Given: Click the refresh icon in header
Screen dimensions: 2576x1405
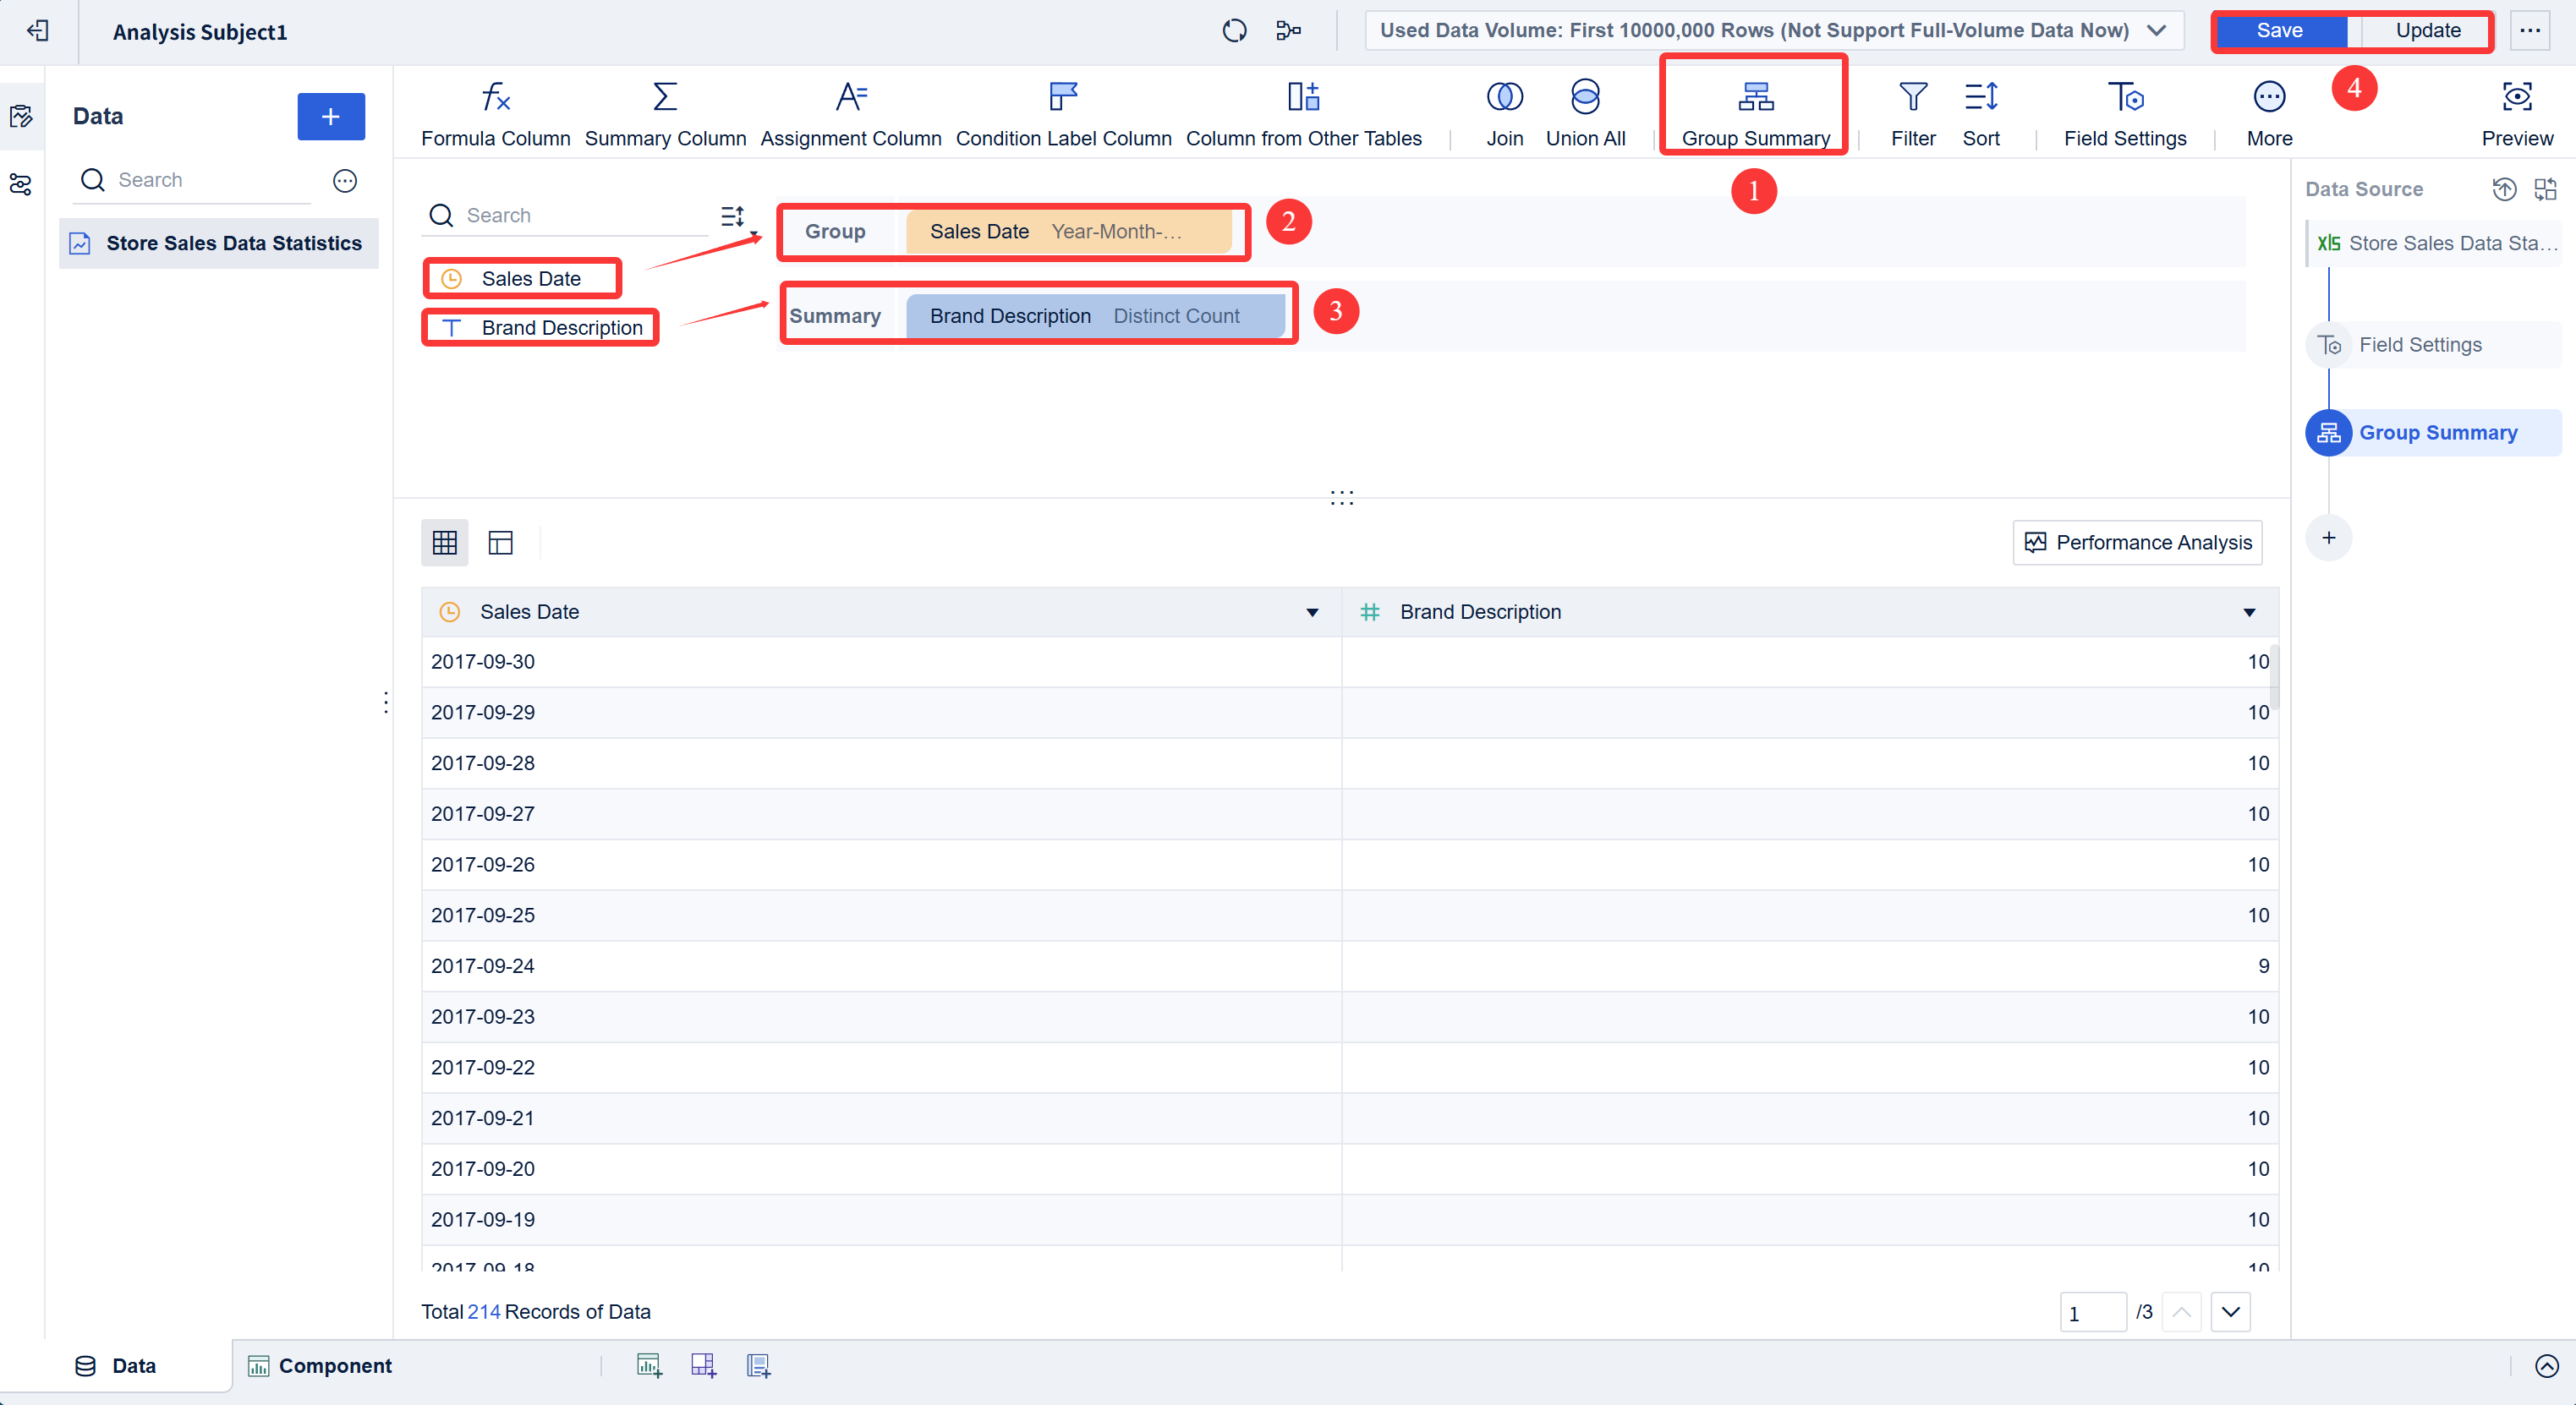Looking at the screenshot, I should (1234, 31).
